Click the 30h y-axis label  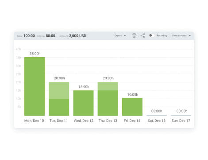[19, 66]
